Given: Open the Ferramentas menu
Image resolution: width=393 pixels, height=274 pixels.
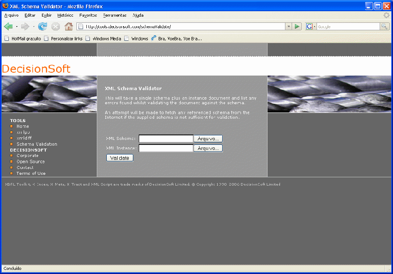Looking at the screenshot, I should pos(115,15).
